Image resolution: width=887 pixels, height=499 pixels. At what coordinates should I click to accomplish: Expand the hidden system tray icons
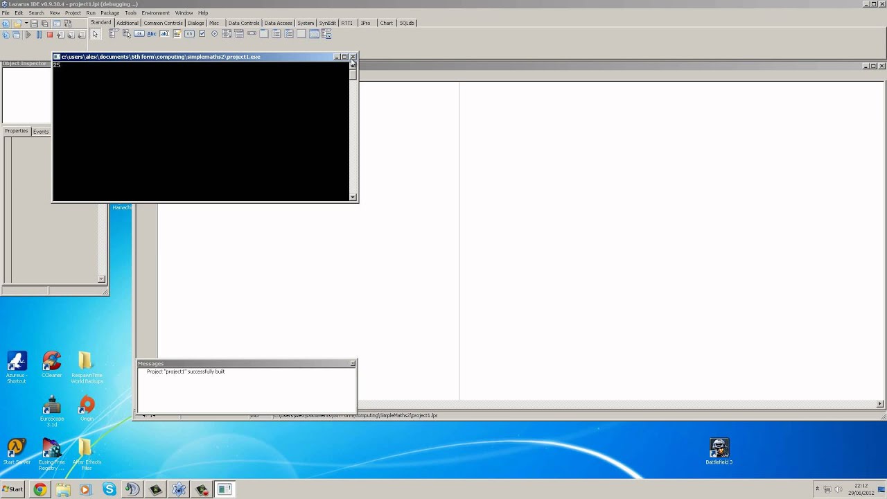(x=817, y=489)
